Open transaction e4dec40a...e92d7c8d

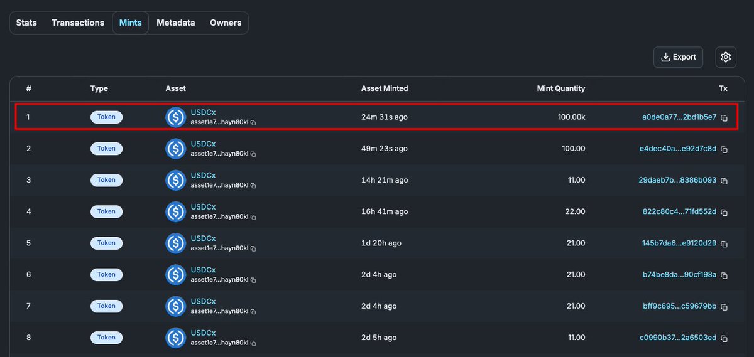[678, 149]
